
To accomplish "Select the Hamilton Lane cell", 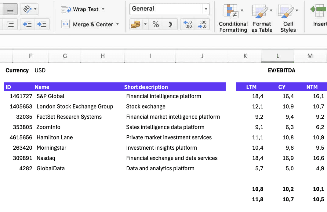I will click(55, 137).
